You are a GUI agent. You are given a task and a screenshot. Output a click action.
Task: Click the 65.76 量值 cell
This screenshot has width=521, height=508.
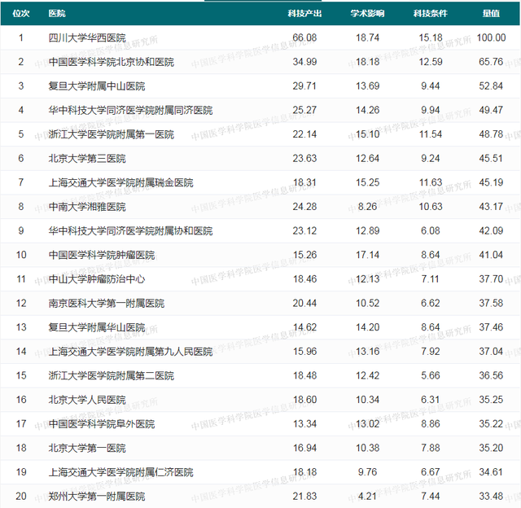click(x=491, y=62)
